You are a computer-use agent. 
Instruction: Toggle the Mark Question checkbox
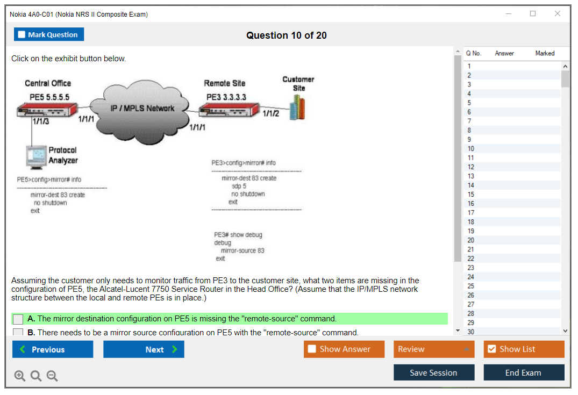(x=22, y=35)
